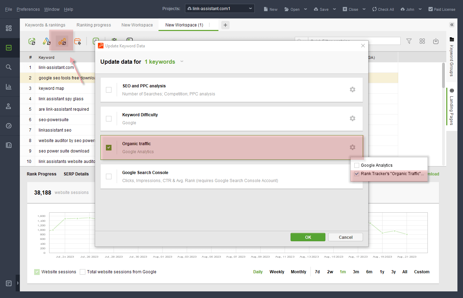
Task: Open the SERP Details bottom tab
Action: click(76, 174)
